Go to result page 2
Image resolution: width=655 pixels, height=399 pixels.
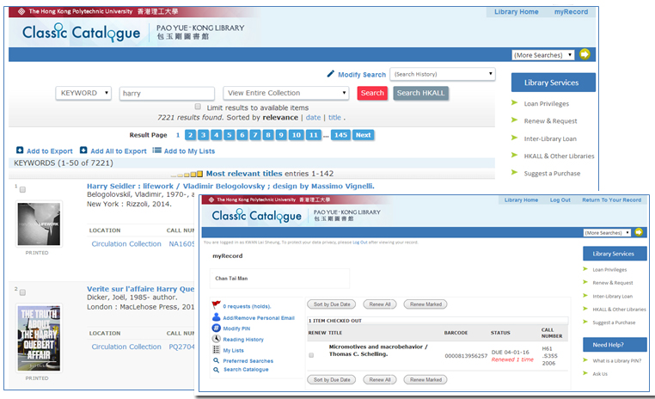click(x=191, y=135)
